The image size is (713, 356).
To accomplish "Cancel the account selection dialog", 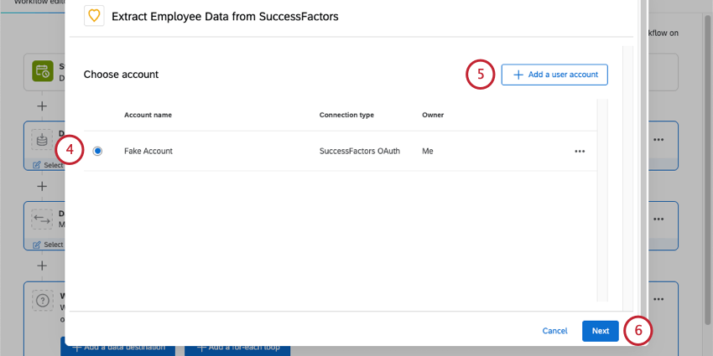I will coord(554,331).
